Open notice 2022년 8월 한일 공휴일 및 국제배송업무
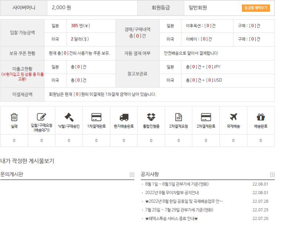This screenshot has width=286, height=239. pos(184,201)
